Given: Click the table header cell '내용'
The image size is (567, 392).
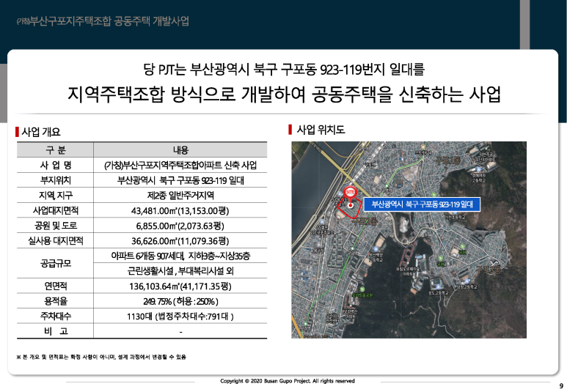Looking at the screenshot, I should click(x=180, y=150).
